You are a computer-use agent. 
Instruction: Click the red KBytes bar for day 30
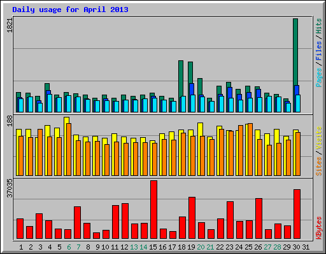[x=297, y=214]
